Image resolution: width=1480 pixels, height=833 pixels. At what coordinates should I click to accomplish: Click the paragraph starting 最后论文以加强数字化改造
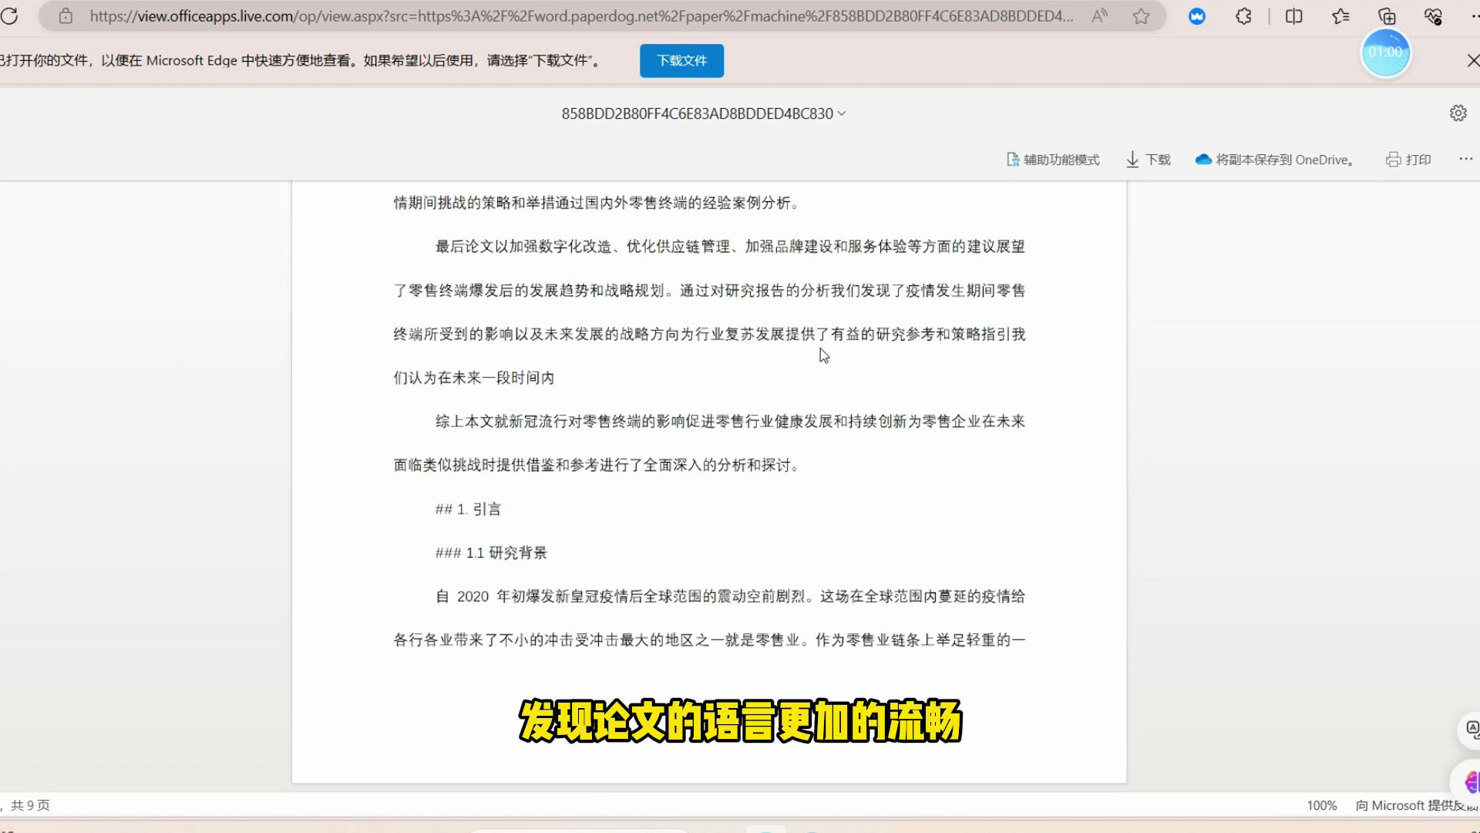(709, 312)
